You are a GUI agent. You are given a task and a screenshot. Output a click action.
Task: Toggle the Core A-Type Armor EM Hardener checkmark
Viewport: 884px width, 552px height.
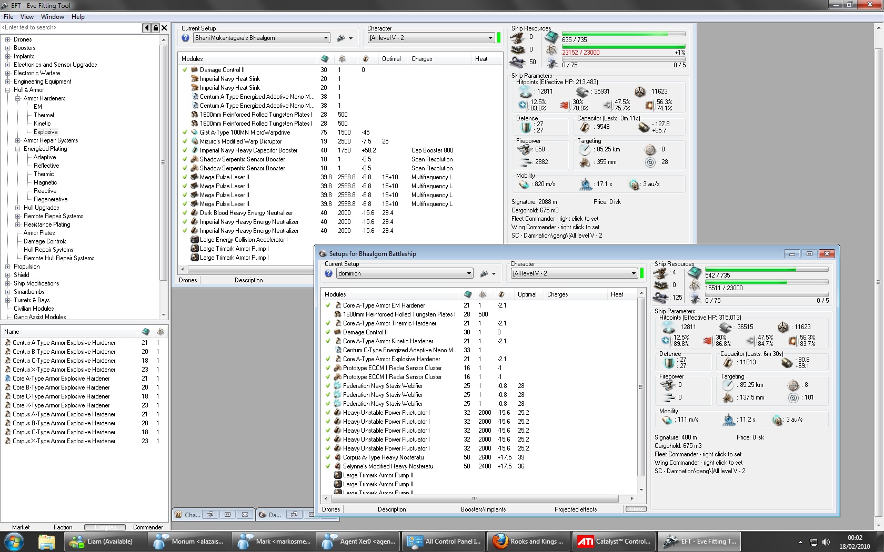pyautogui.click(x=328, y=305)
